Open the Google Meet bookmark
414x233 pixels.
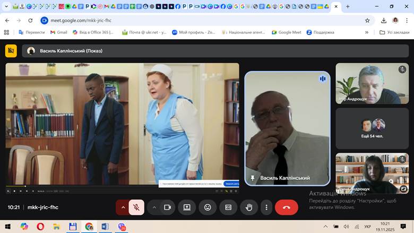[286, 32]
